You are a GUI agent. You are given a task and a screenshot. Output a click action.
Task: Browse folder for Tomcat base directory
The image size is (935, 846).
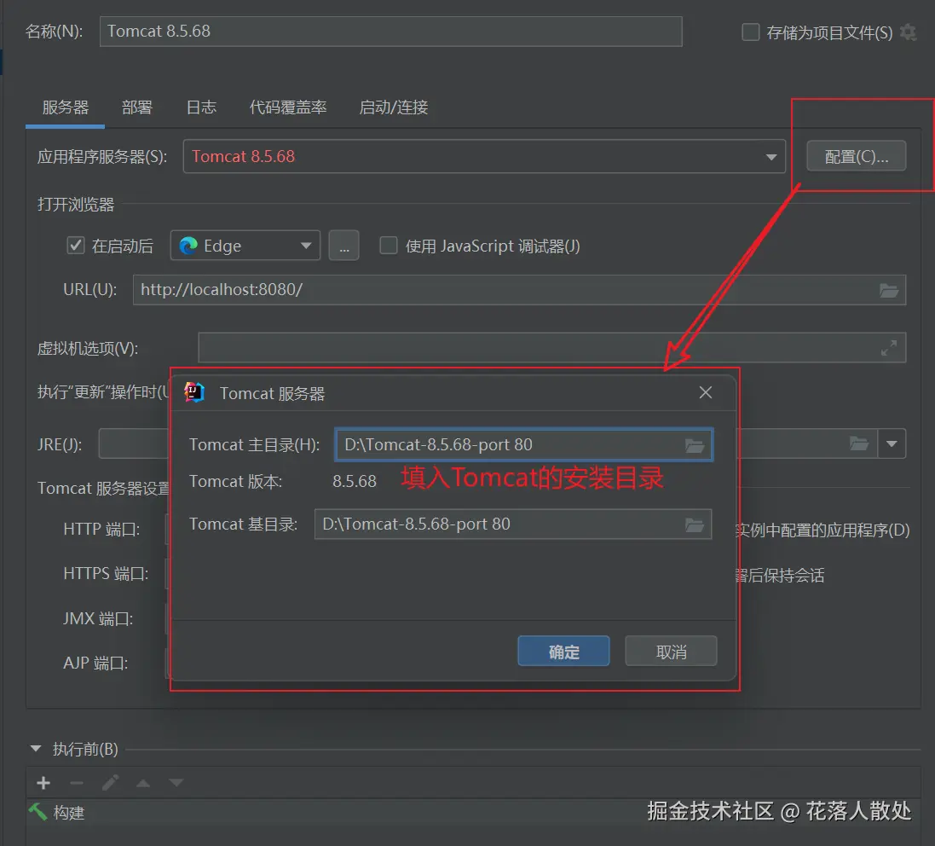coord(694,525)
